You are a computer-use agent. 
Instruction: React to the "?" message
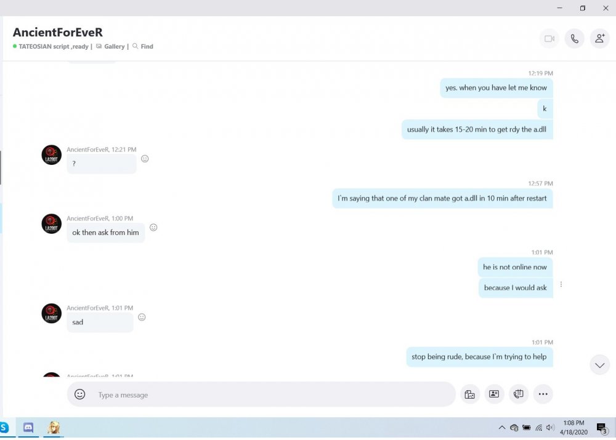click(145, 158)
